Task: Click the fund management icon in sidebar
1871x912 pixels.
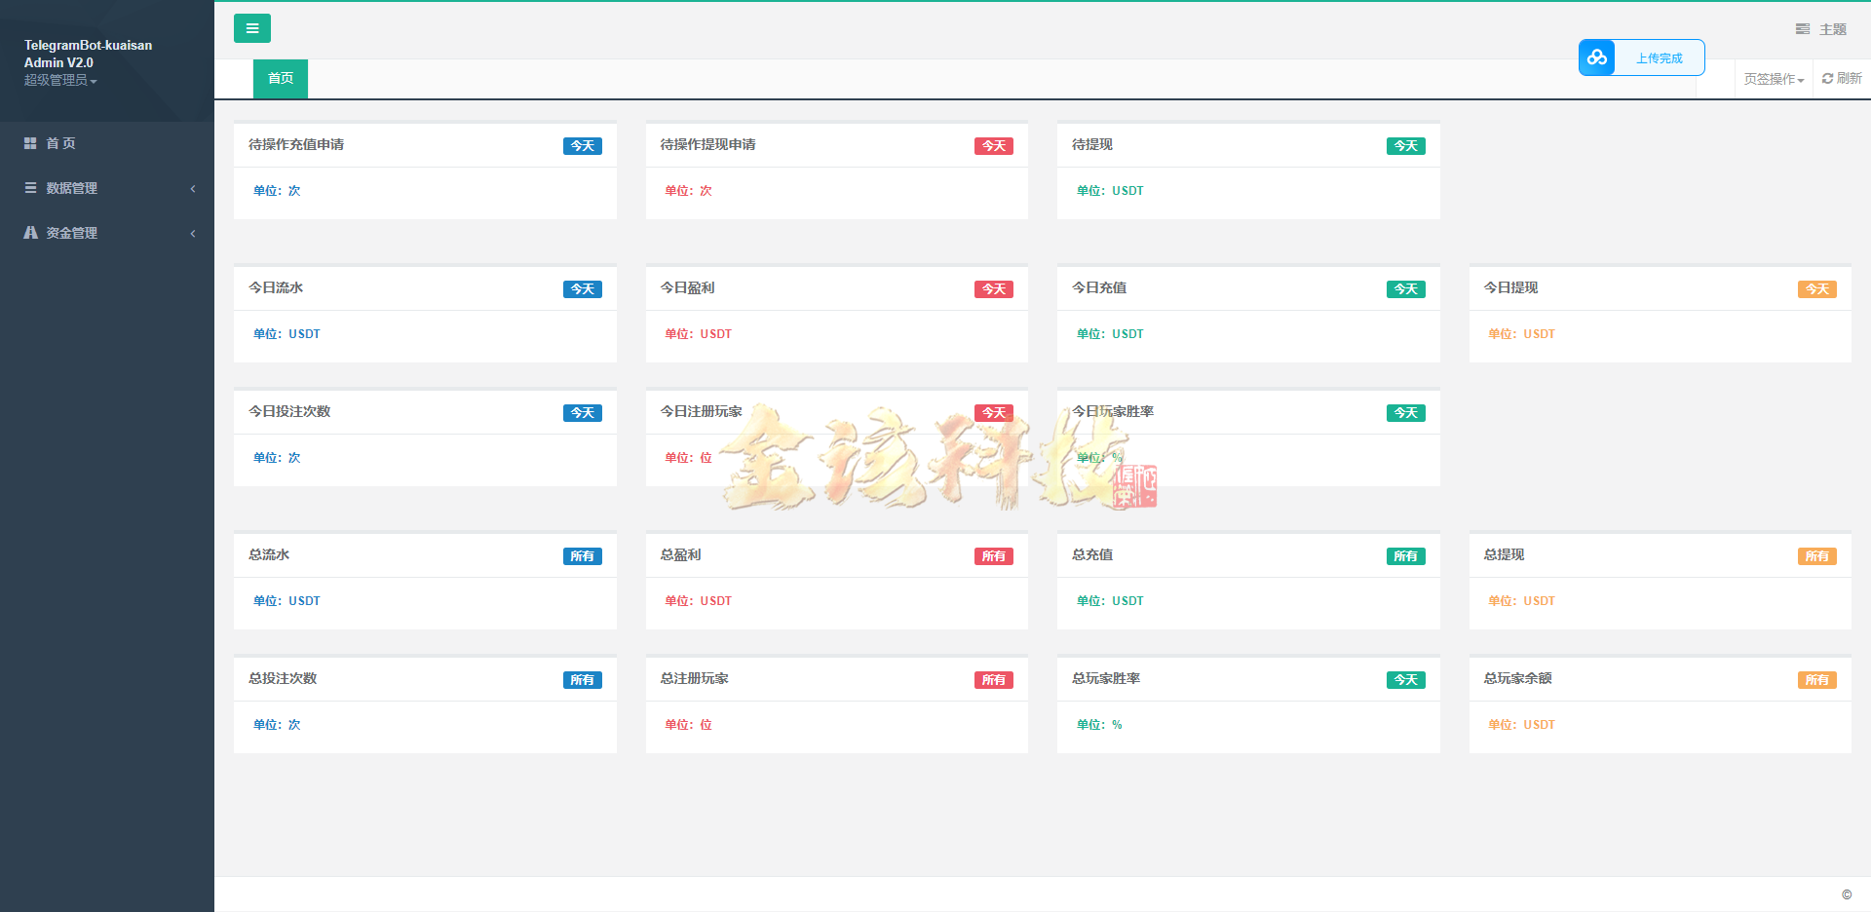Action: tap(30, 233)
